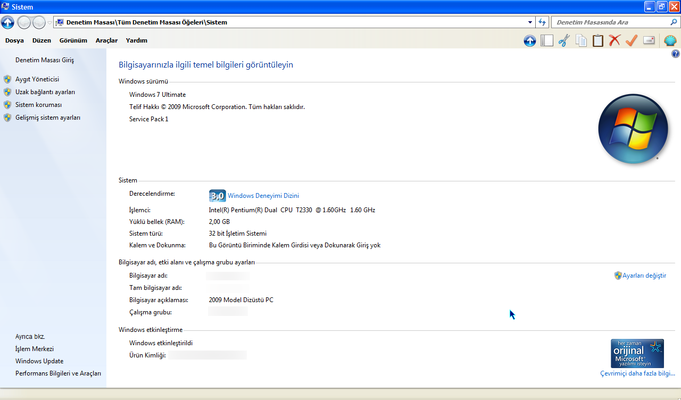Click the red X delete icon
Image resolution: width=681 pixels, height=400 pixels.
pyautogui.click(x=614, y=40)
